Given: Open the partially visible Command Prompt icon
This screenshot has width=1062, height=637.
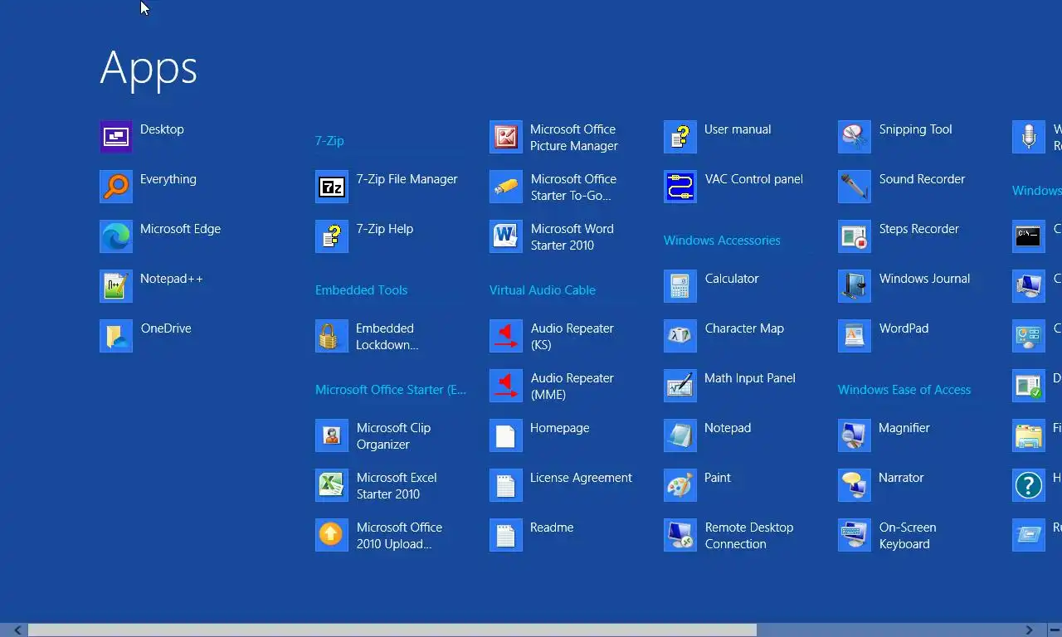Looking at the screenshot, I should pos(1029,236).
